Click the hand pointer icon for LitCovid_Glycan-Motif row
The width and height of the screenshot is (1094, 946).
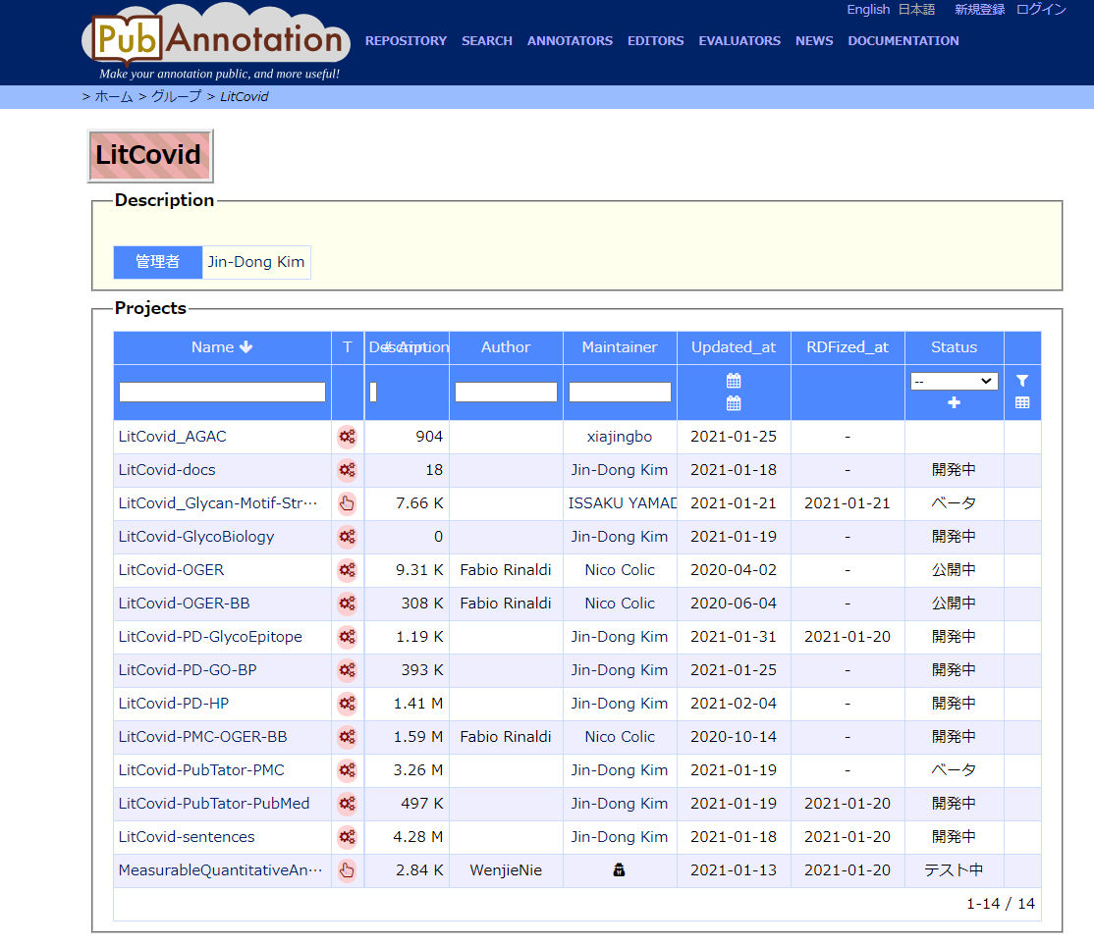(x=347, y=503)
